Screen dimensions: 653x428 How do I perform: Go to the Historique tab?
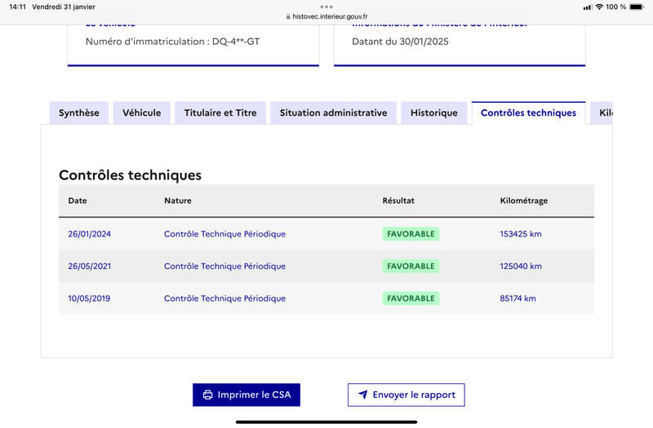click(434, 113)
